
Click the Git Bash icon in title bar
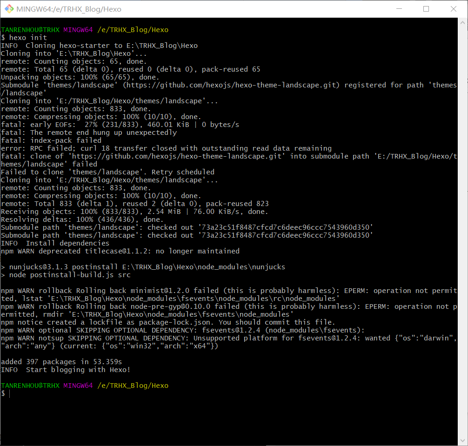(x=9, y=9)
